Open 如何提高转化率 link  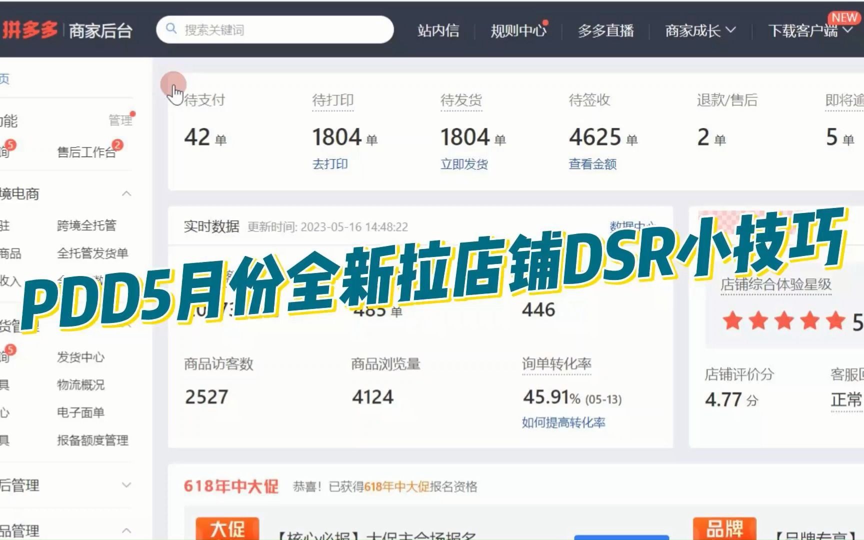click(563, 422)
